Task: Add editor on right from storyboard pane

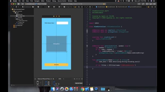Action: (82, 7)
